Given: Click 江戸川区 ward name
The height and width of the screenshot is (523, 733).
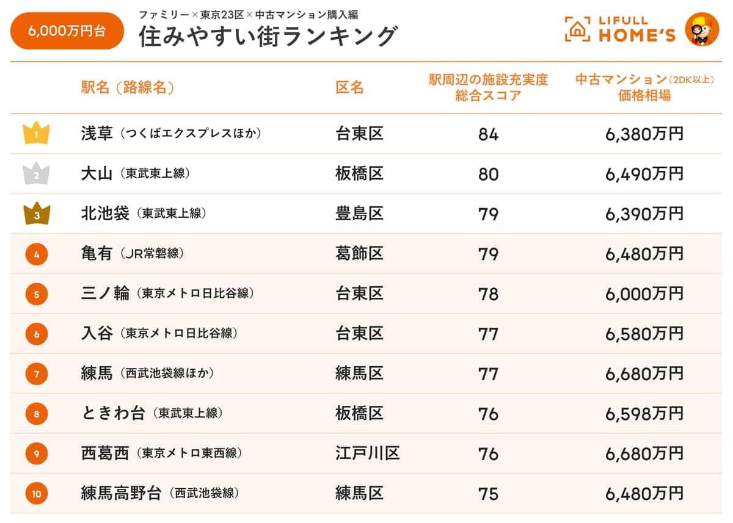Looking at the screenshot, I should (x=367, y=453).
